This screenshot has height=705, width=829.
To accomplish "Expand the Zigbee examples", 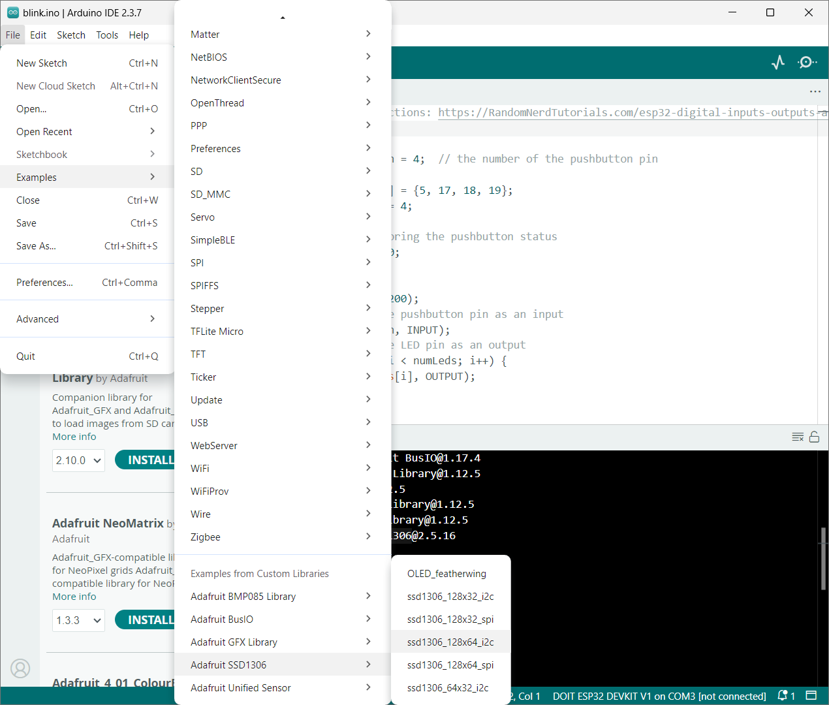I will 283,537.
